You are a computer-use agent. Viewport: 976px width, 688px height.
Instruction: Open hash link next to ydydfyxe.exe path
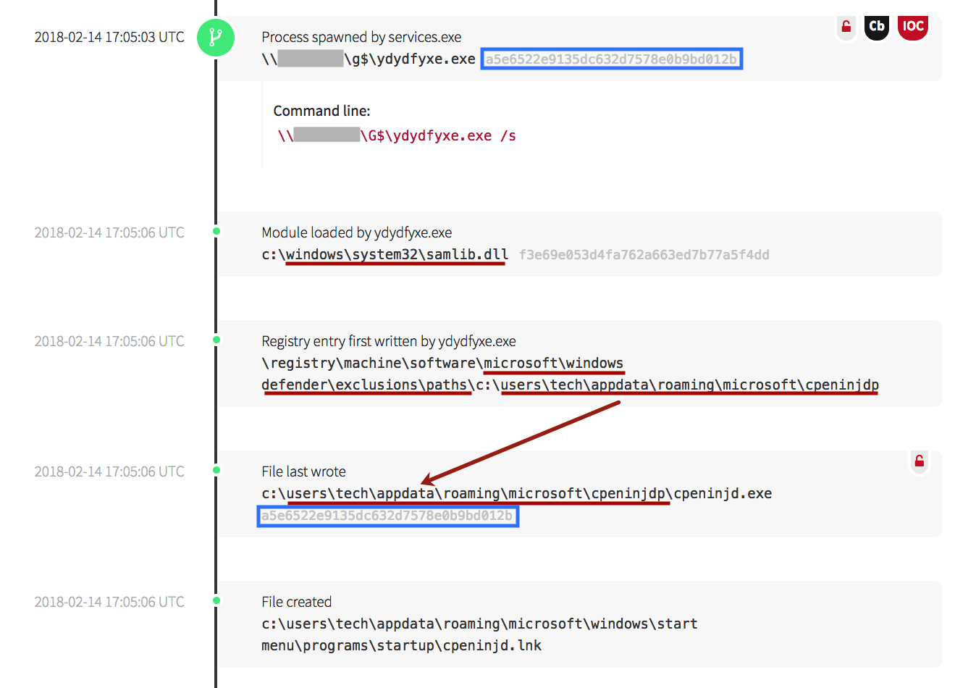point(611,59)
